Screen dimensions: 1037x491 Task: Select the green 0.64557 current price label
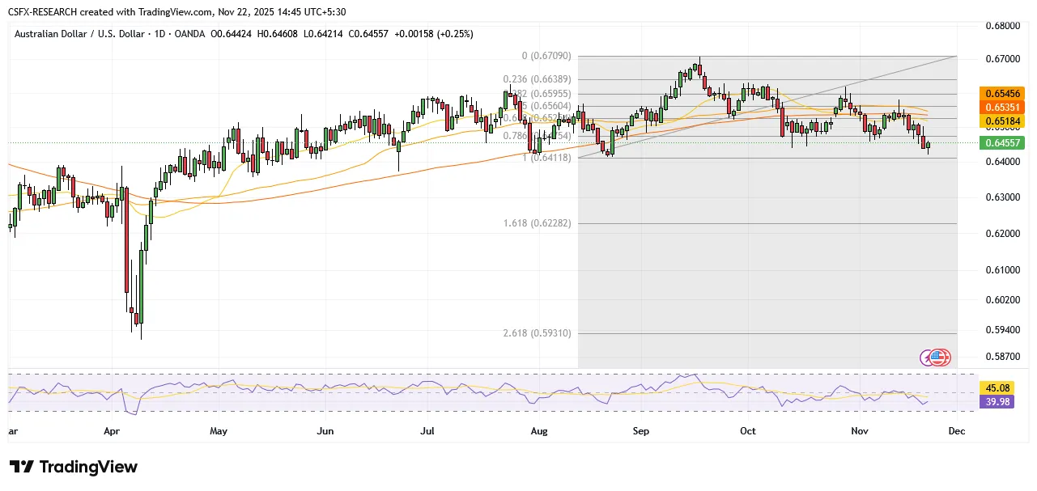(1002, 142)
